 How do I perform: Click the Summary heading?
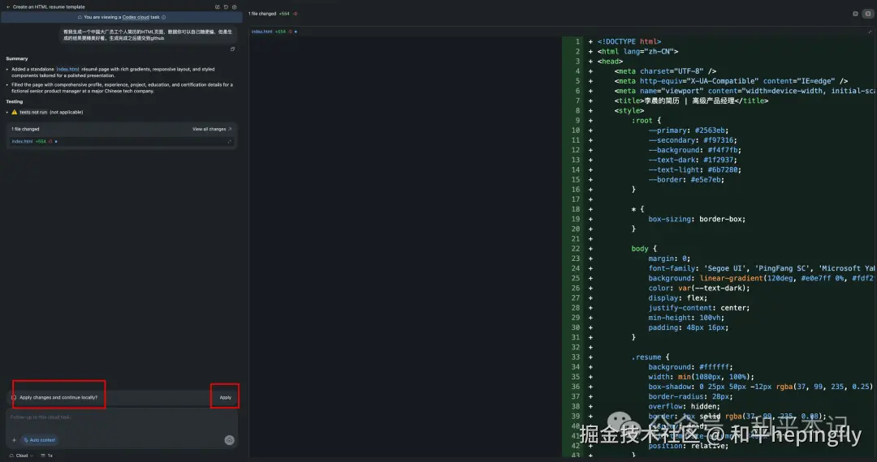(x=17, y=58)
